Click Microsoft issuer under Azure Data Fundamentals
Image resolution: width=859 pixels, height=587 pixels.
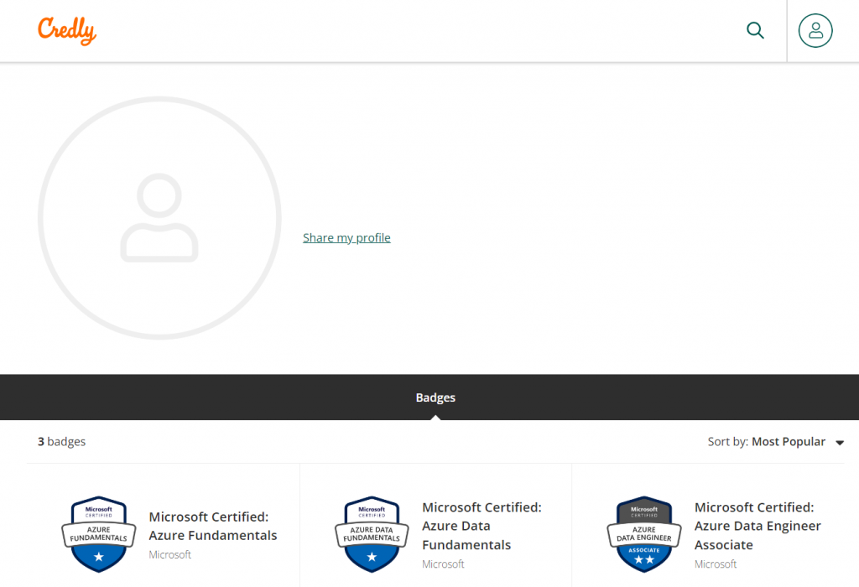(x=443, y=564)
